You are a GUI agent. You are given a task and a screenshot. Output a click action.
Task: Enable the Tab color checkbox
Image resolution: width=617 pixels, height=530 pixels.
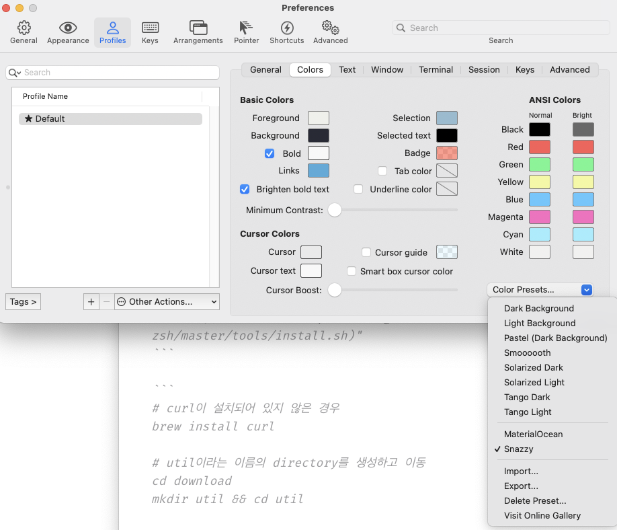point(382,170)
